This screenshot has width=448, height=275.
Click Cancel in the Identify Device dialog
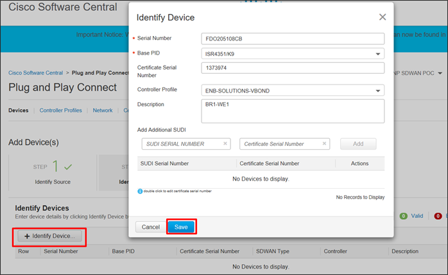pos(151,227)
